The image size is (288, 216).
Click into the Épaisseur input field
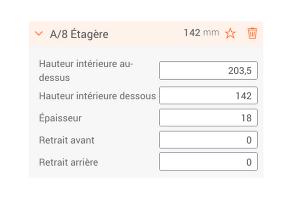click(208, 118)
